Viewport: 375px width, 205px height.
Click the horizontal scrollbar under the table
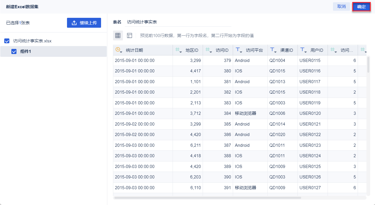point(207,198)
